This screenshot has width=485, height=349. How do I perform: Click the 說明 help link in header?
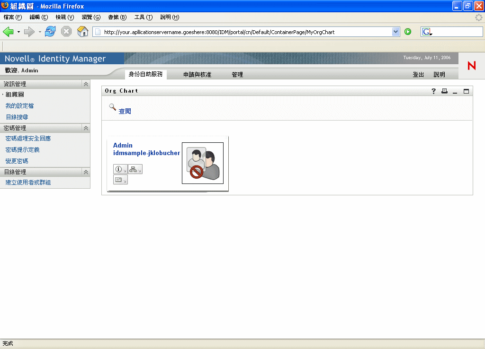pos(439,74)
